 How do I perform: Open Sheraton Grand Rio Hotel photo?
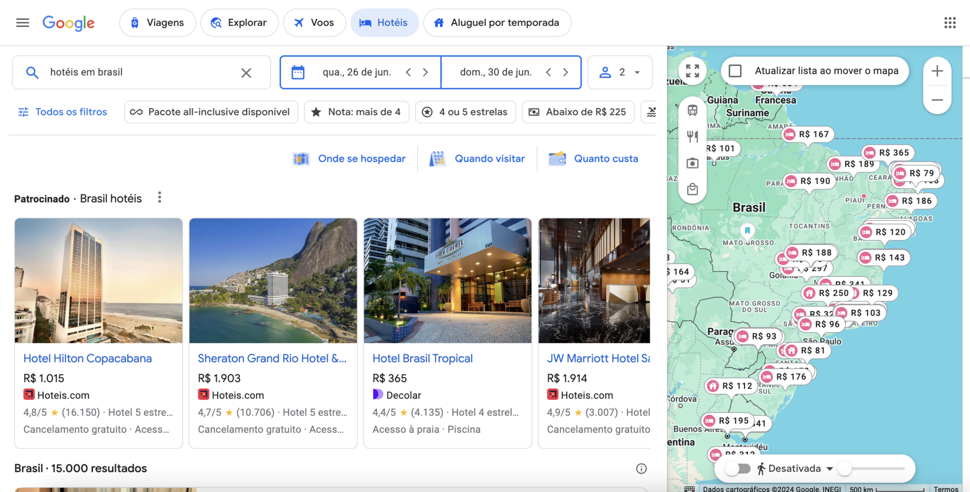click(x=273, y=281)
